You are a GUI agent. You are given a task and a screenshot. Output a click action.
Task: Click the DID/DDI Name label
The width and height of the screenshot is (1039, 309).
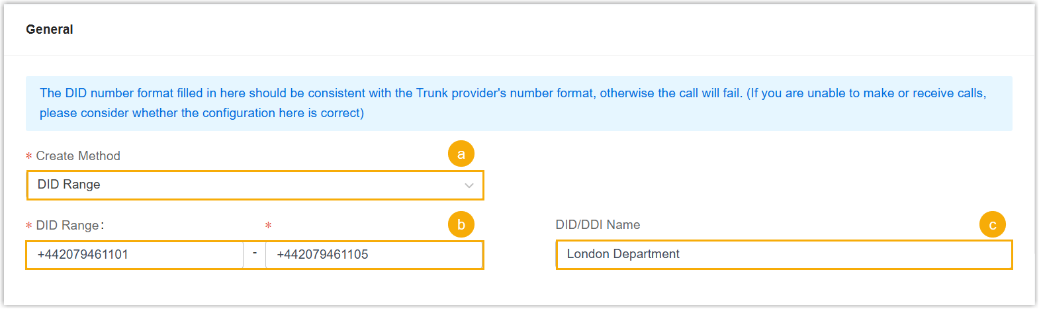pos(598,225)
